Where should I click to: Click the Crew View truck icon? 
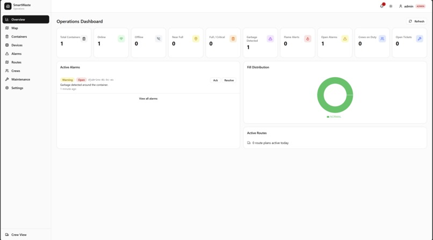pos(7,235)
